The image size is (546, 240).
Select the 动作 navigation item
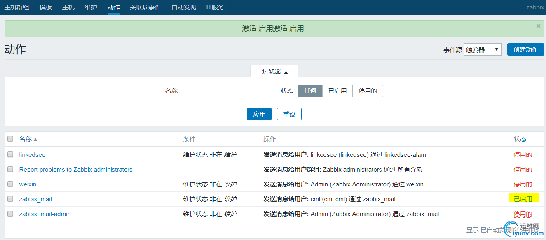coord(114,7)
